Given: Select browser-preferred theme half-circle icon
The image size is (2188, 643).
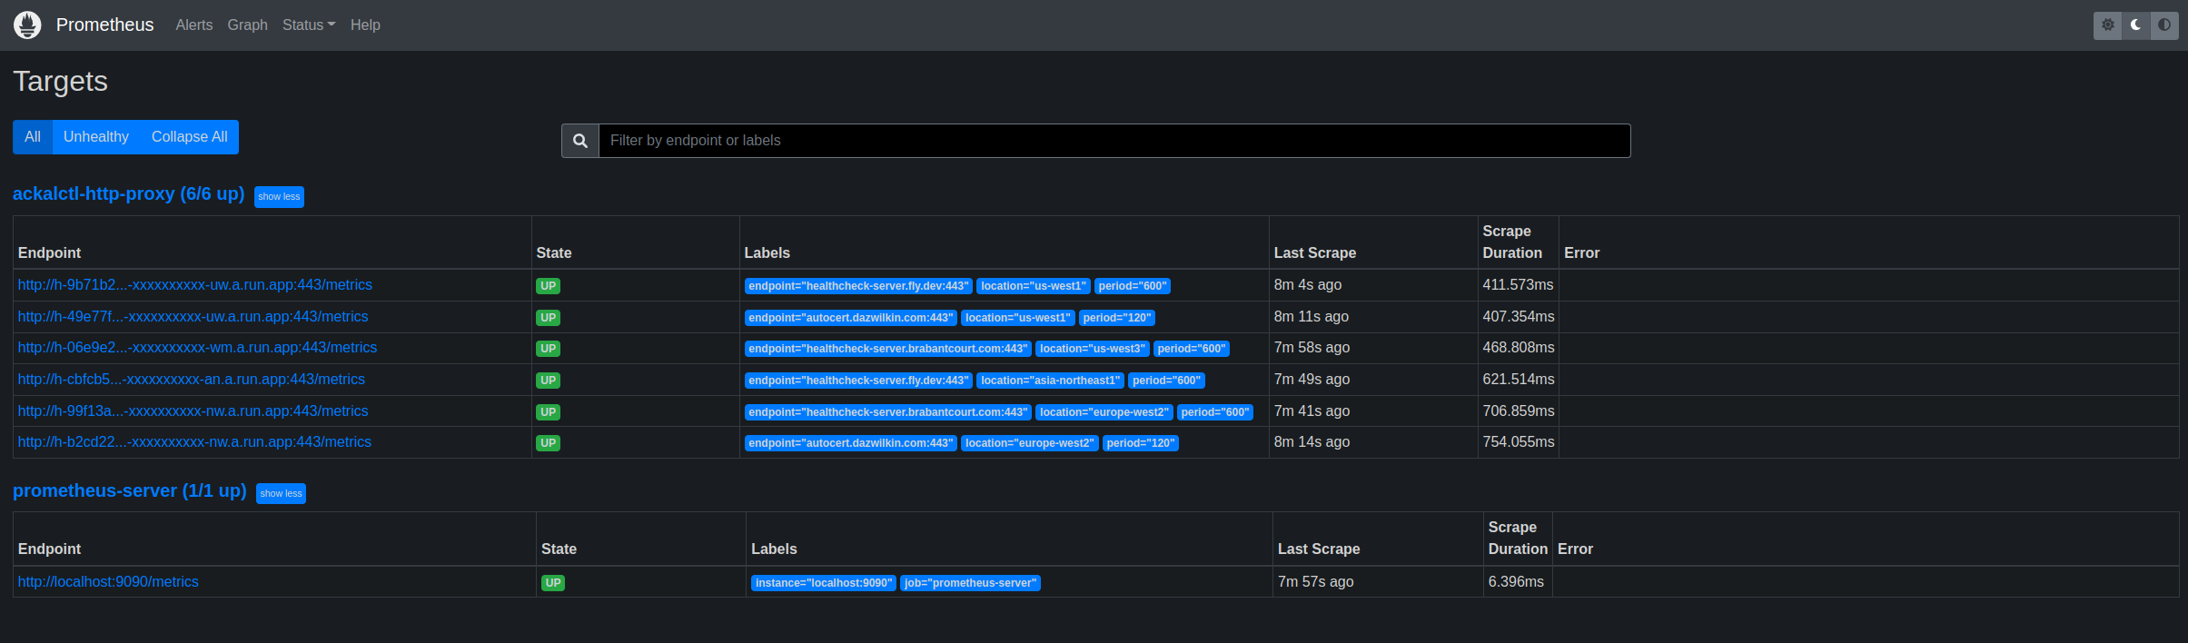Looking at the screenshot, I should [2164, 25].
